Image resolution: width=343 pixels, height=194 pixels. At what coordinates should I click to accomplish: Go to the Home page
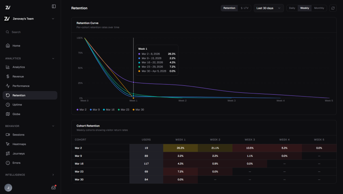point(16,46)
